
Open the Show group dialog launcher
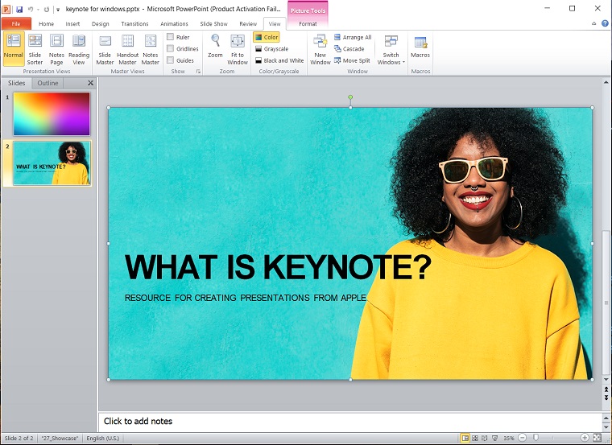(198, 72)
